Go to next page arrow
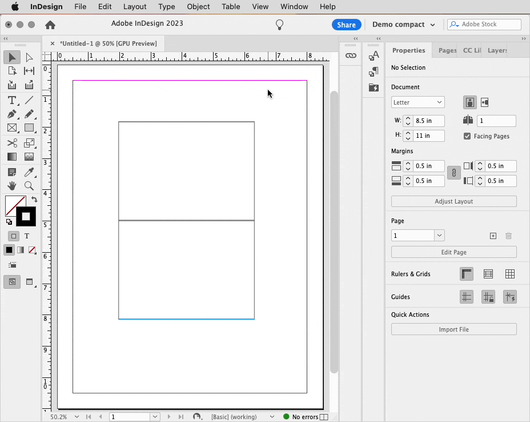The height and width of the screenshot is (422, 530). pyautogui.click(x=169, y=417)
